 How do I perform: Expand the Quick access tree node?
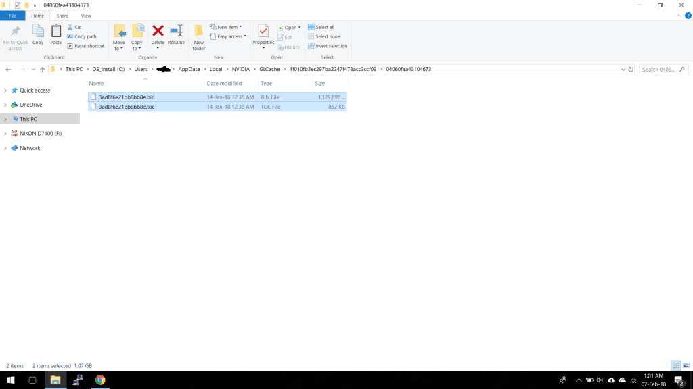5,90
